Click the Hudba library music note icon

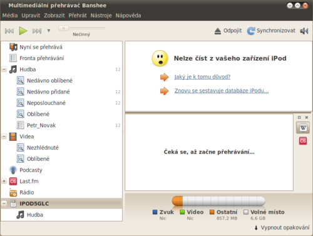pos(13,69)
